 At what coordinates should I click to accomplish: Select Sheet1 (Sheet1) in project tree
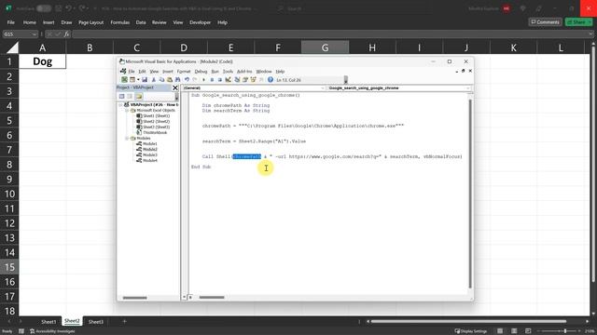point(156,115)
